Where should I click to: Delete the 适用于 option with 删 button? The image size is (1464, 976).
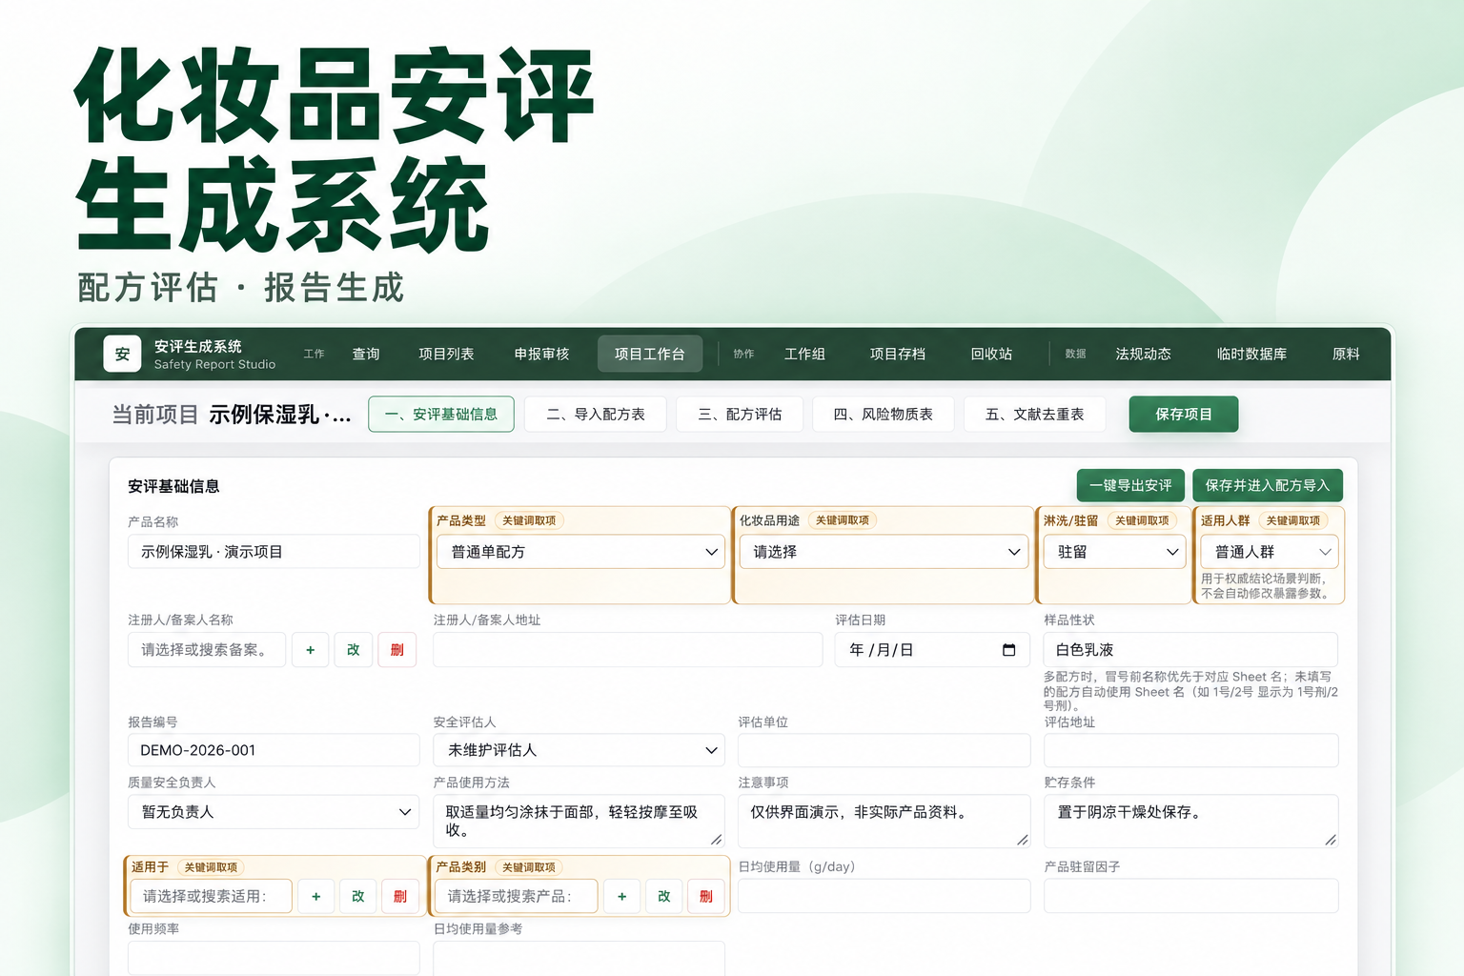click(x=400, y=896)
